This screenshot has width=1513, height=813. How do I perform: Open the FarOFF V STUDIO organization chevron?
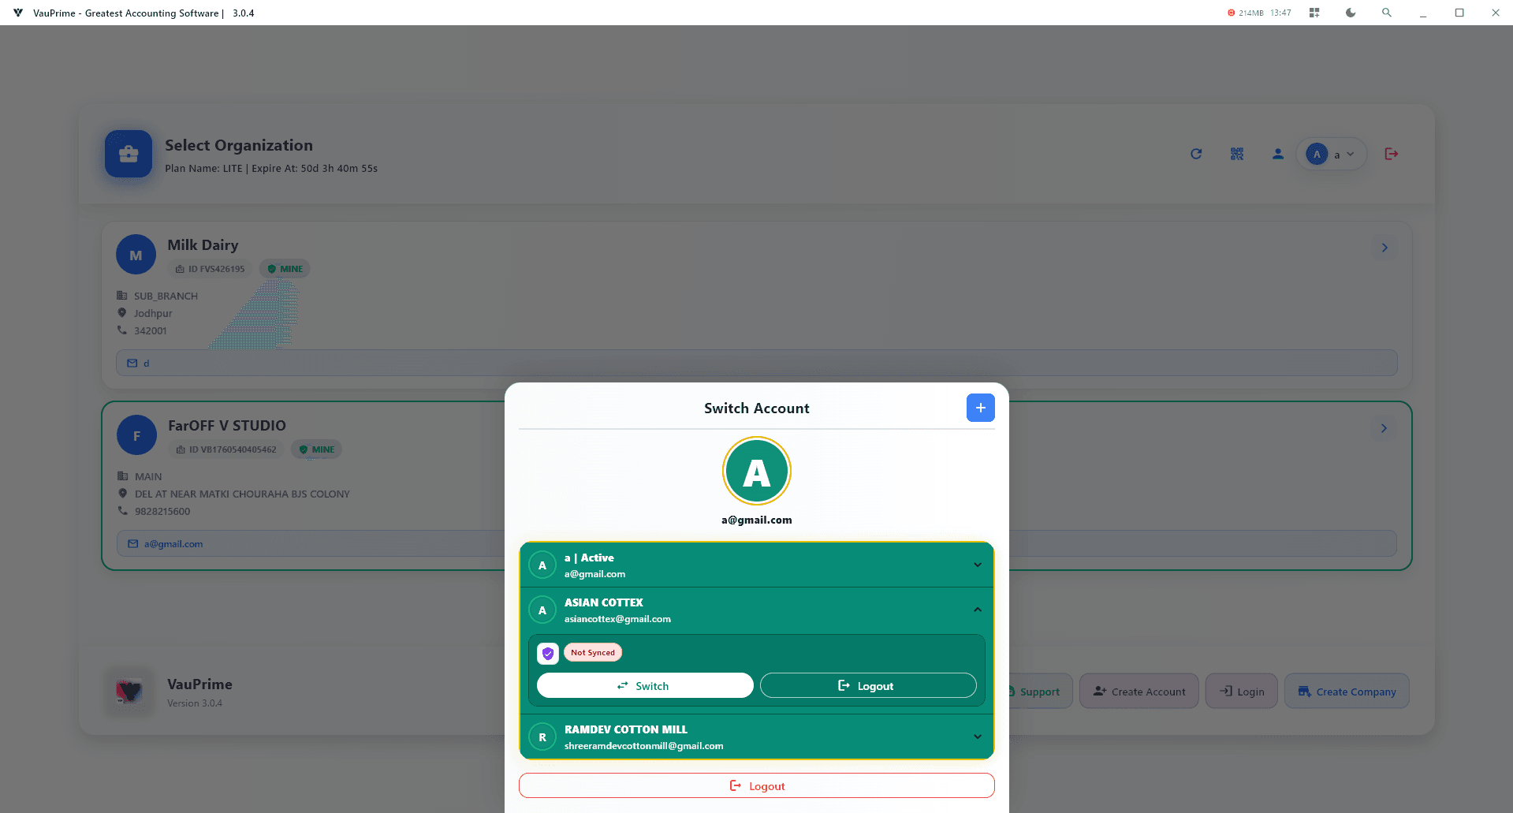(x=1384, y=428)
